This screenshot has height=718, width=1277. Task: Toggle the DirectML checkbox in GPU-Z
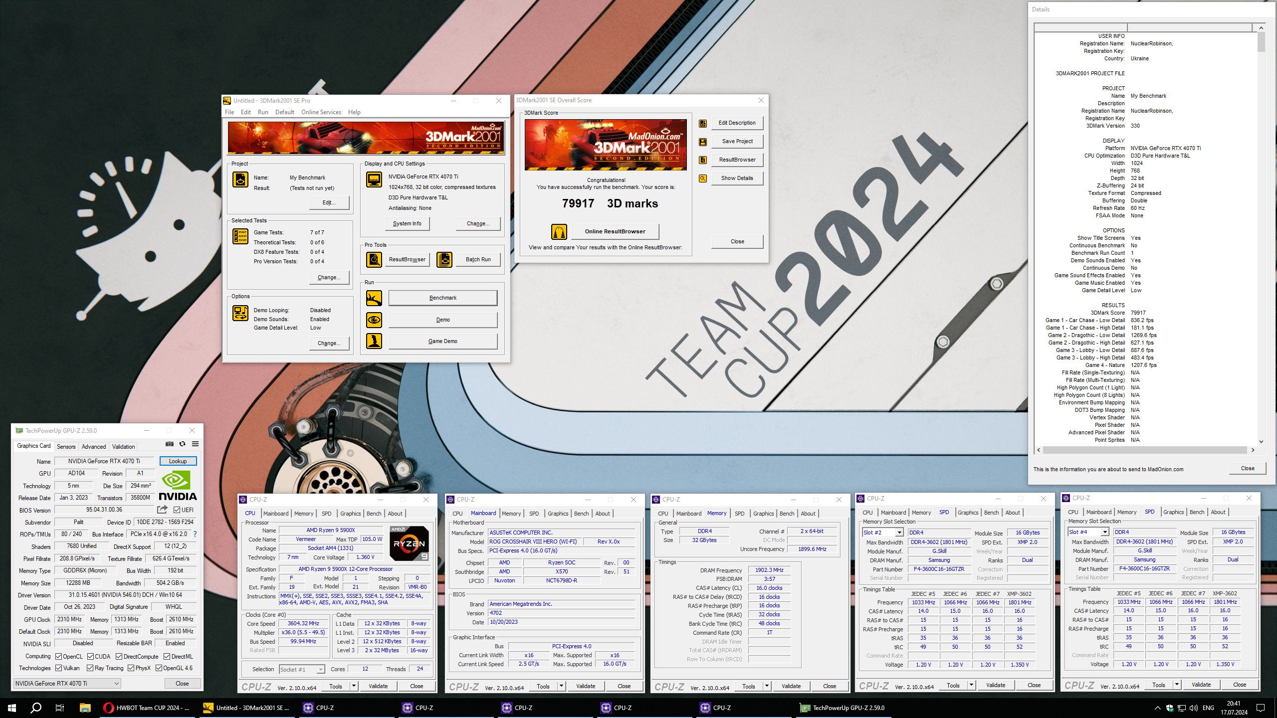(167, 656)
